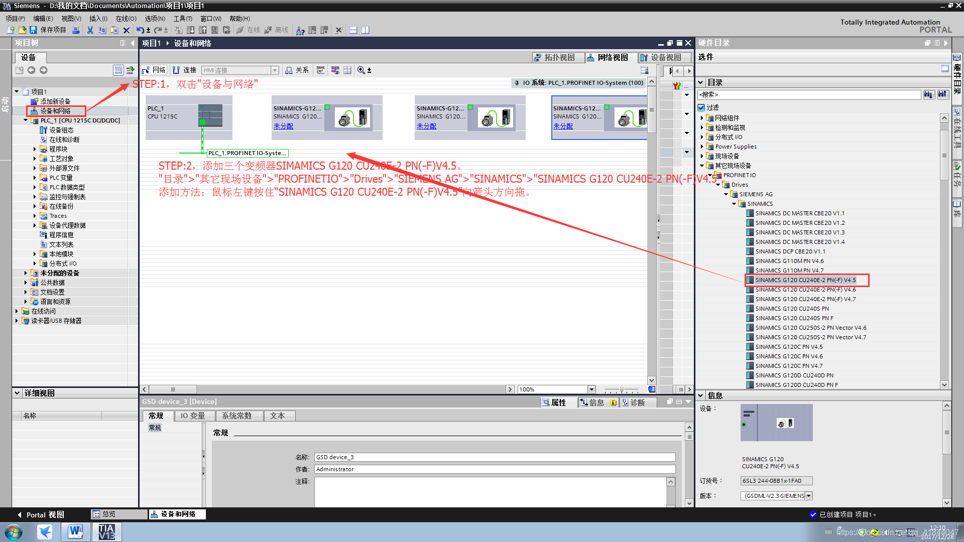
Task: Switch to IO变量 tab in detail view
Action: [x=193, y=415]
